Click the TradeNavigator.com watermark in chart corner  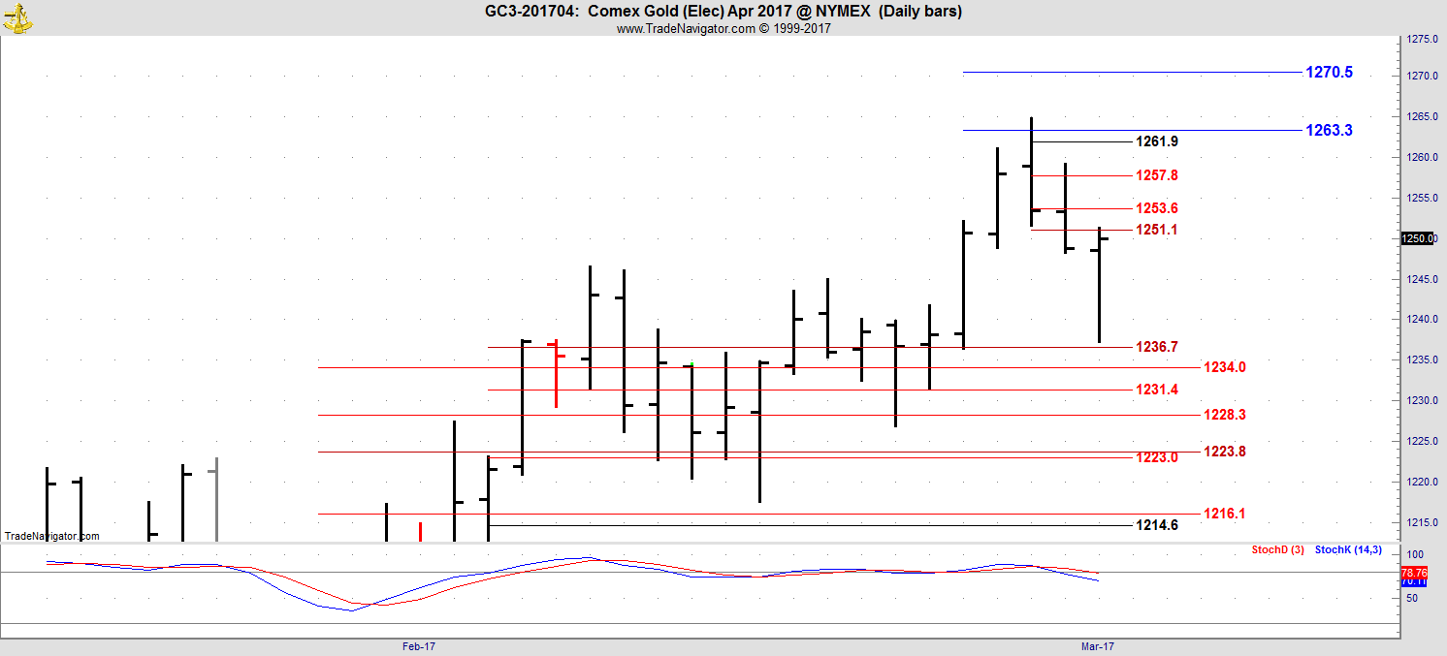[x=50, y=536]
